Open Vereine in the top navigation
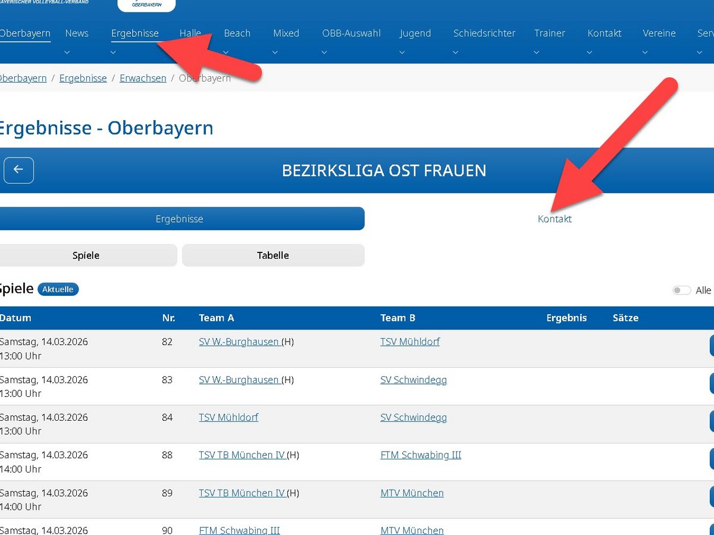714x535 pixels. point(659,33)
